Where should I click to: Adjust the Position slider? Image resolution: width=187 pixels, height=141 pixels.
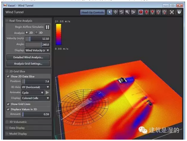point(36,81)
